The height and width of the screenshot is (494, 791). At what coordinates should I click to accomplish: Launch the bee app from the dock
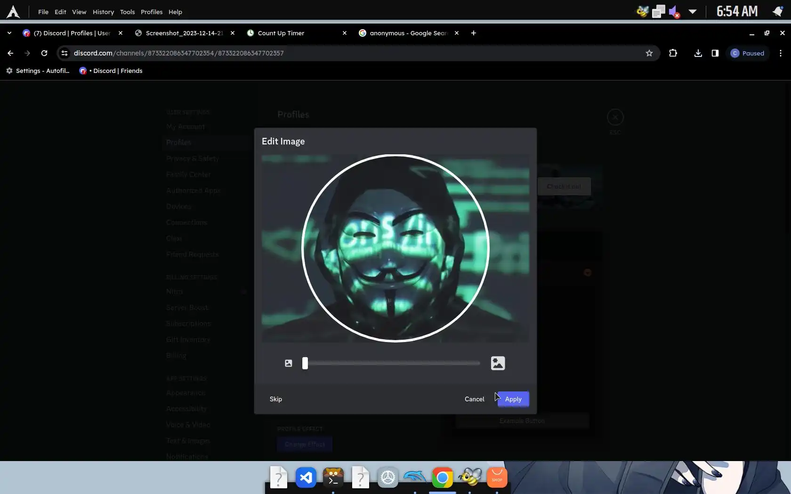pos(470,478)
